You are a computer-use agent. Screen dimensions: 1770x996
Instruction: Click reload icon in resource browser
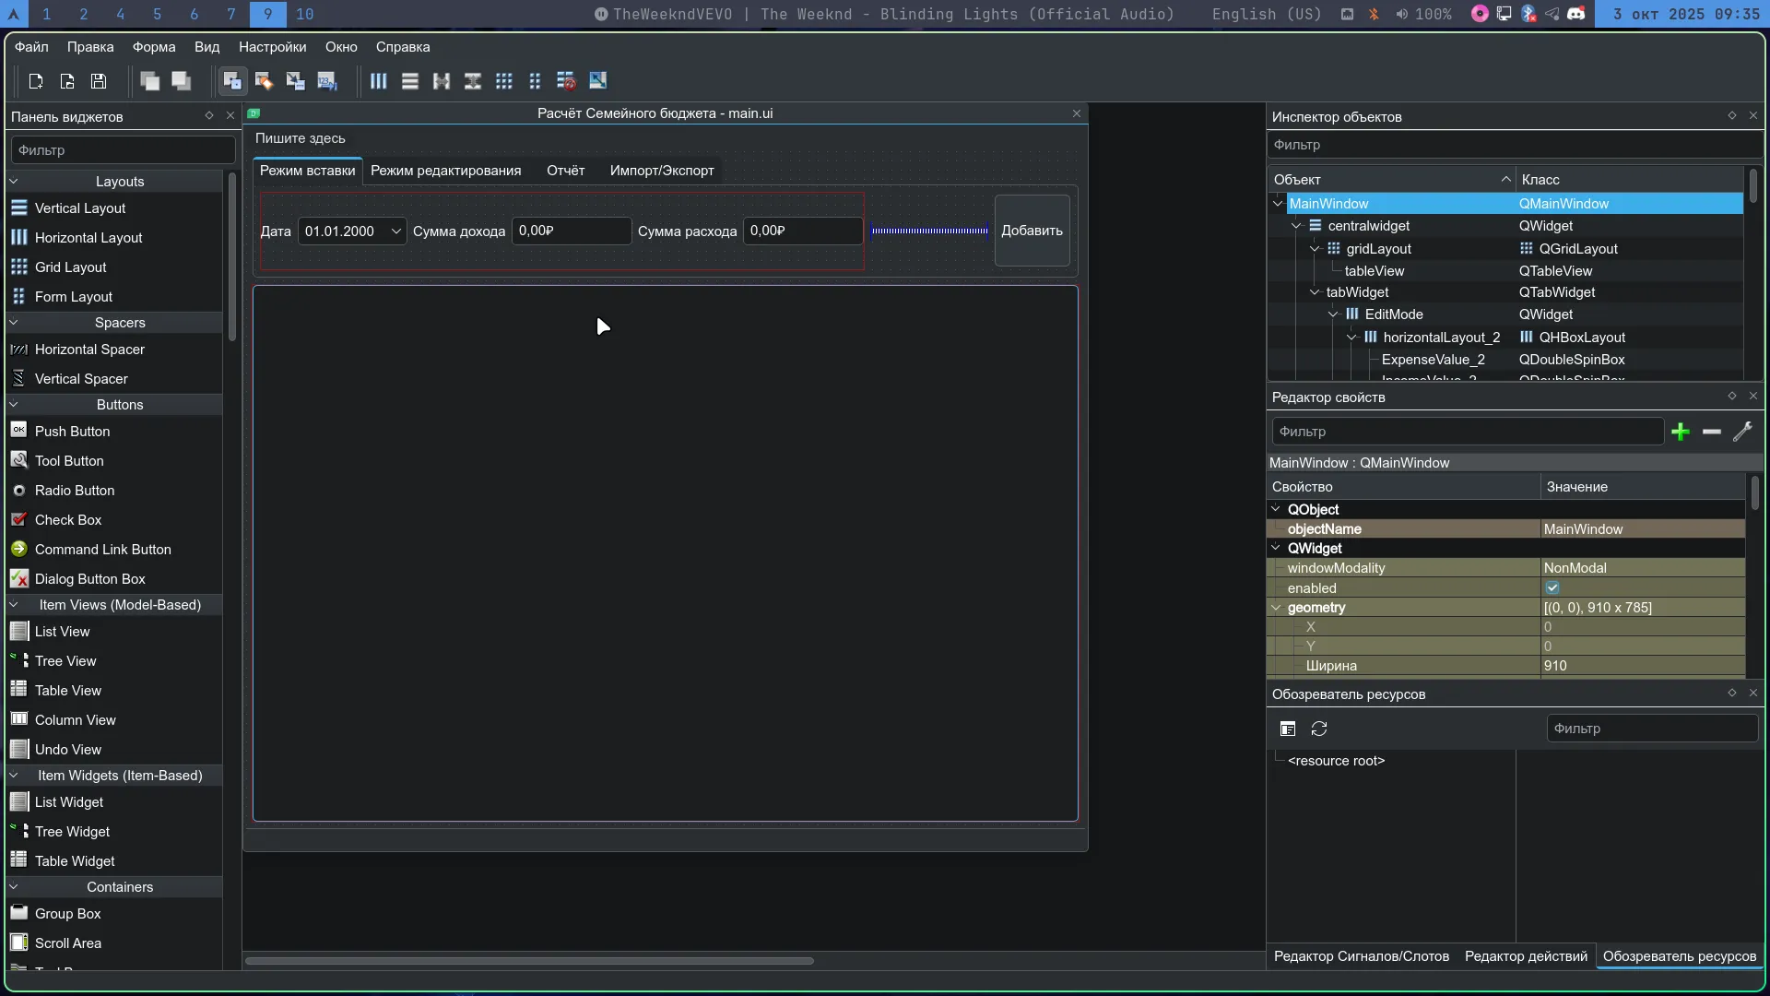[x=1319, y=729]
